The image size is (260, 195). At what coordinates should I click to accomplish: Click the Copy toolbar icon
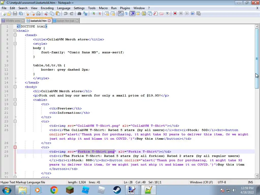[x=52, y=14]
